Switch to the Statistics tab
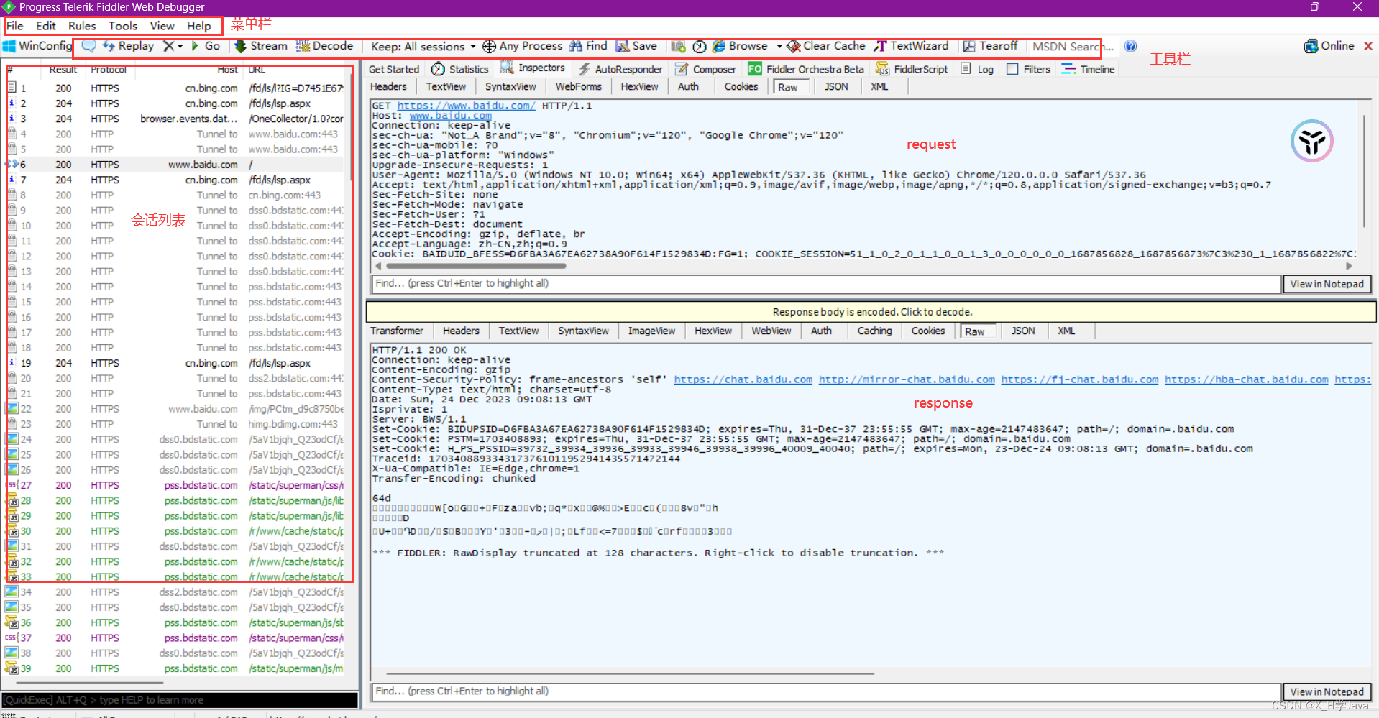 point(459,69)
